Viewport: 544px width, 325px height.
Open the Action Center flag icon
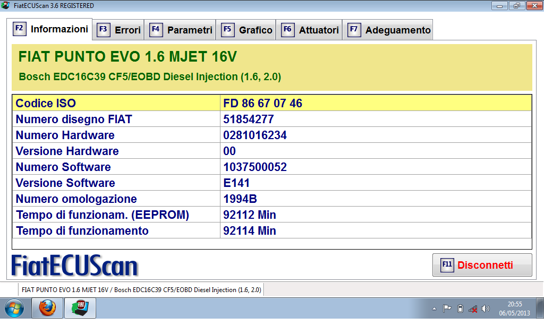[447, 309]
